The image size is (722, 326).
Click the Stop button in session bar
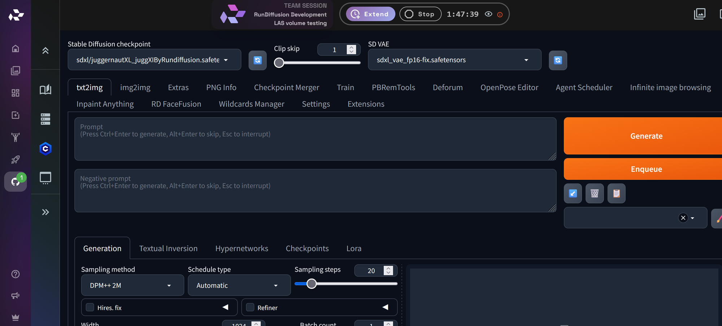pyautogui.click(x=420, y=14)
